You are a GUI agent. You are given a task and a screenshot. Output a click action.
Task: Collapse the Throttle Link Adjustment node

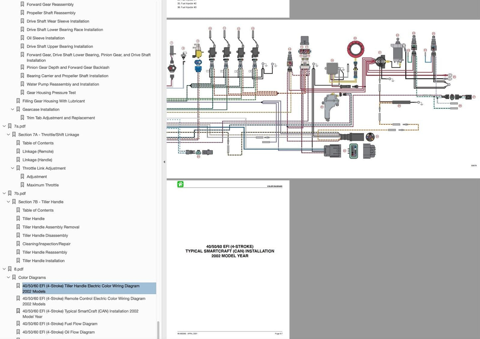point(13,168)
